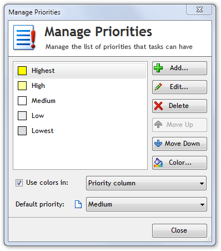Viewport: 221px width, 251px height.
Task: Click the green plus Add icon
Action: tap(158, 68)
